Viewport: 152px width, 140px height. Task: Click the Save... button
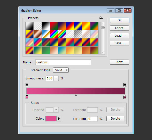pyautogui.click(x=120, y=43)
